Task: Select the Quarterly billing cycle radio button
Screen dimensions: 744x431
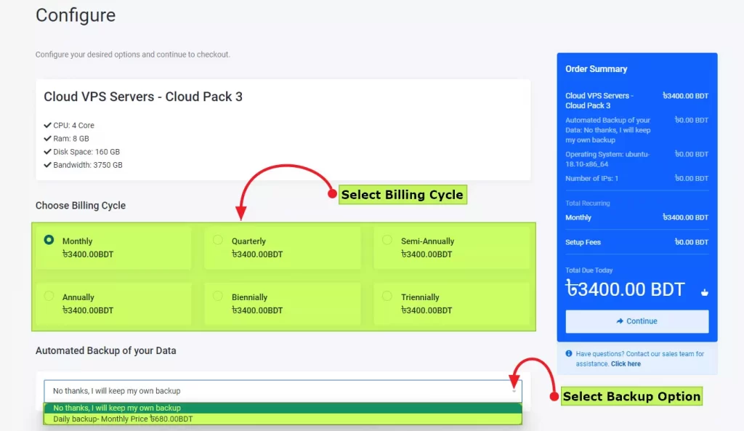Action: pyautogui.click(x=218, y=240)
